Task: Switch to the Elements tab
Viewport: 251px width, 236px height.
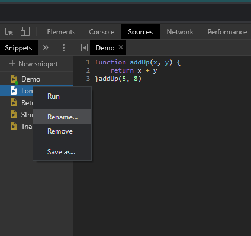Action: coord(61,32)
